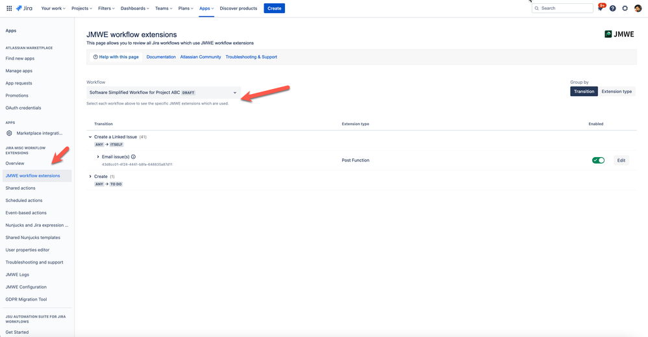Click Edit for Email issue(s)

pyautogui.click(x=621, y=160)
